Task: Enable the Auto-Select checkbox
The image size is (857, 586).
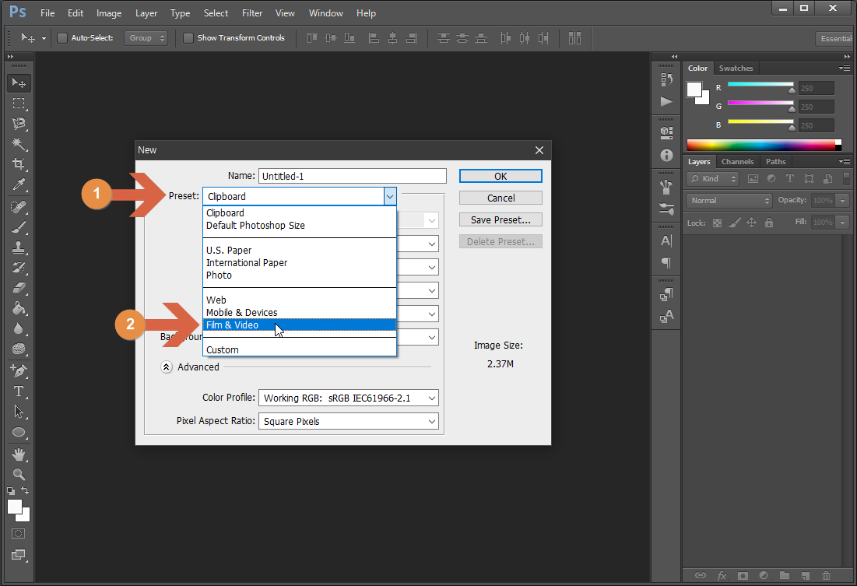Action: (62, 37)
